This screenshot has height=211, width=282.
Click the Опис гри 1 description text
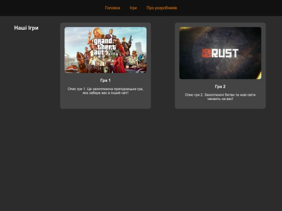(x=105, y=91)
